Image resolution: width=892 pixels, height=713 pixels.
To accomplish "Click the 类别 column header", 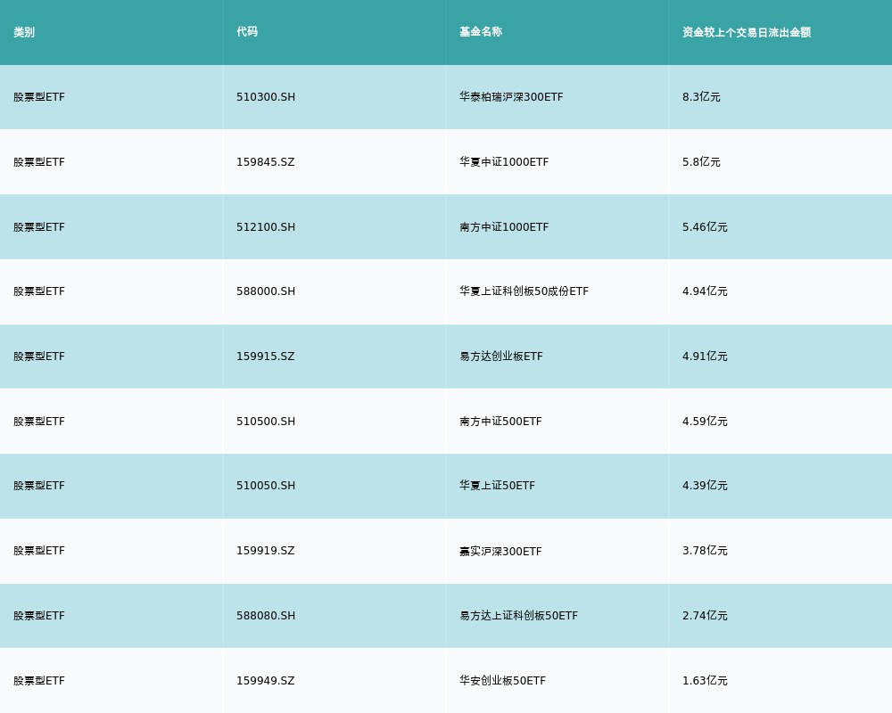I will 24,32.
